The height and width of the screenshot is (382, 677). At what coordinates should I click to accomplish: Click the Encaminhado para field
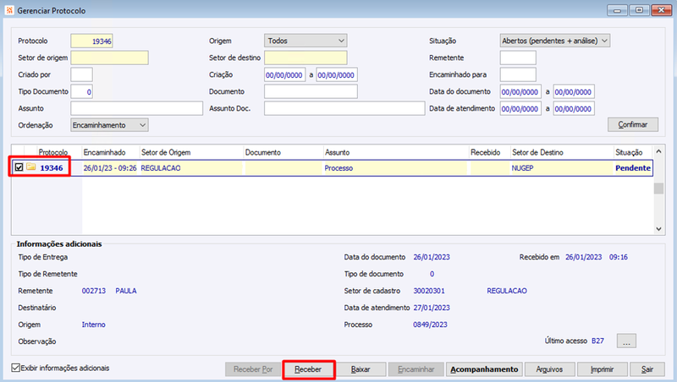(x=518, y=74)
